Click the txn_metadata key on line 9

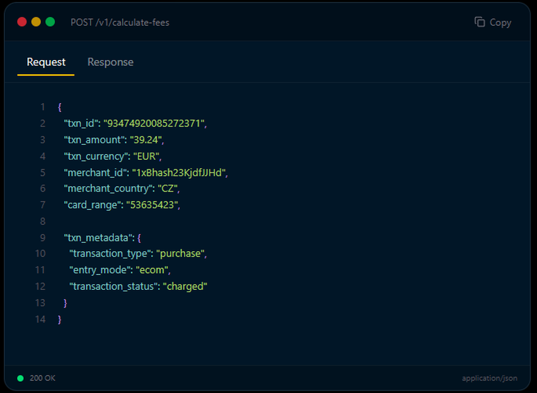[x=97, y=237]
